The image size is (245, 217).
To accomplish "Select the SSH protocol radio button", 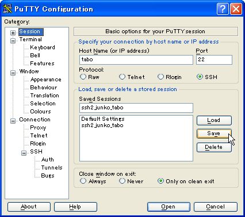I will coord(200,77).
